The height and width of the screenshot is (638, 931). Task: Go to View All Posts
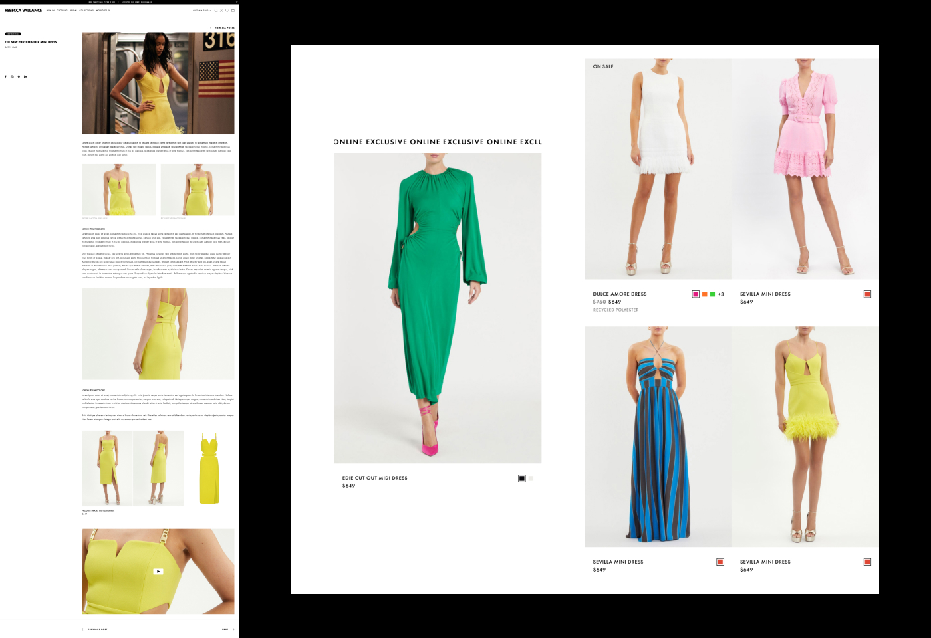pyautogui.click(x=224, y=28)
